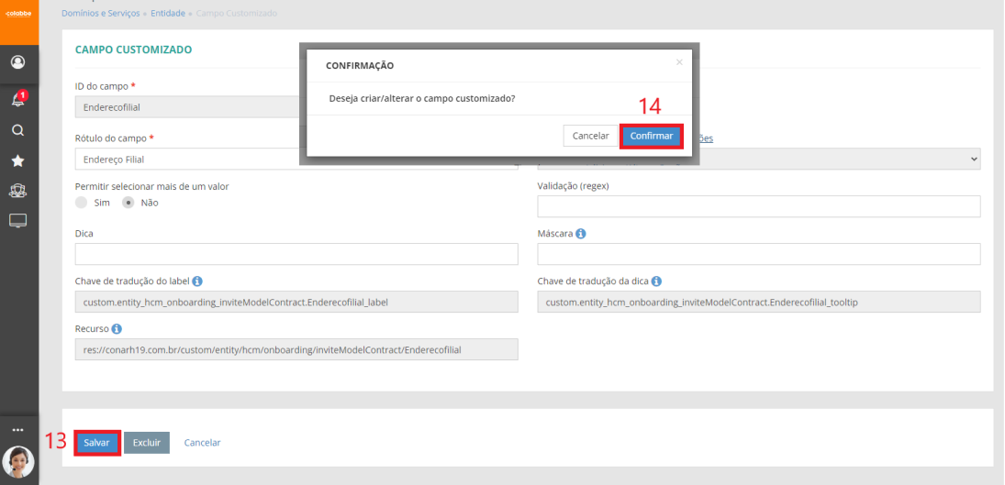This screenshot has height=485, width=1005.
Task: Click the blue Salvar button
Action: click(x=96, y=443)
